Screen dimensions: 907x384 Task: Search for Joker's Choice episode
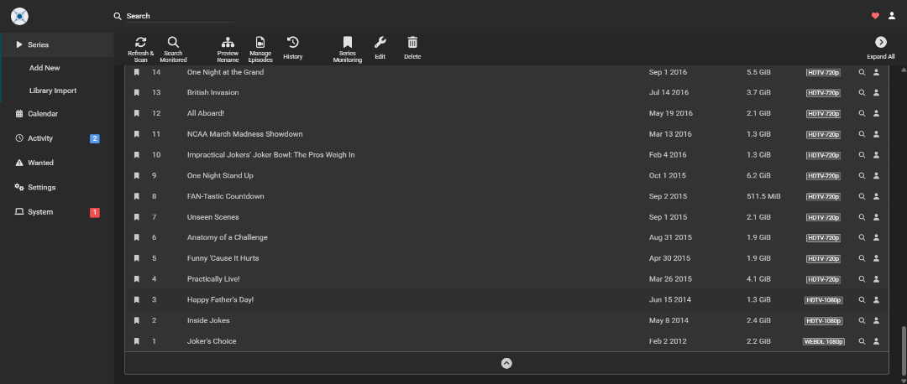[862, 341]
